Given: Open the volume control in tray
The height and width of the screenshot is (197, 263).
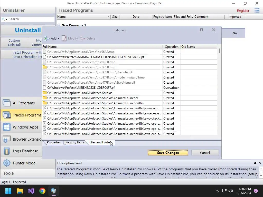Looking at the screenshot, I should click(x=231, y=191).
